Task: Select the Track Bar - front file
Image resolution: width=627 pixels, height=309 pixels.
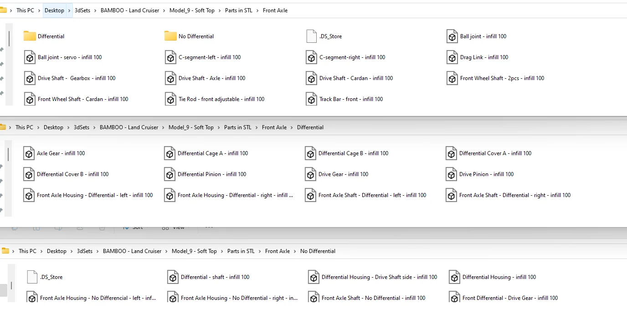Action: point(351,99)
